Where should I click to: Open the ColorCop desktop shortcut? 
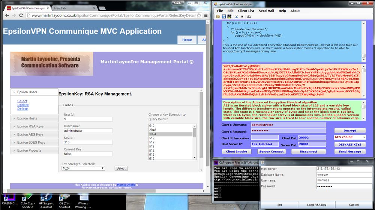point(28,201)
